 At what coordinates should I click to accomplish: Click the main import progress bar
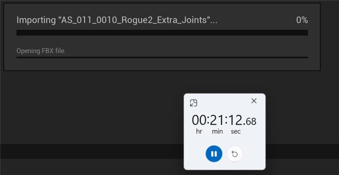(x=162, y=33)
